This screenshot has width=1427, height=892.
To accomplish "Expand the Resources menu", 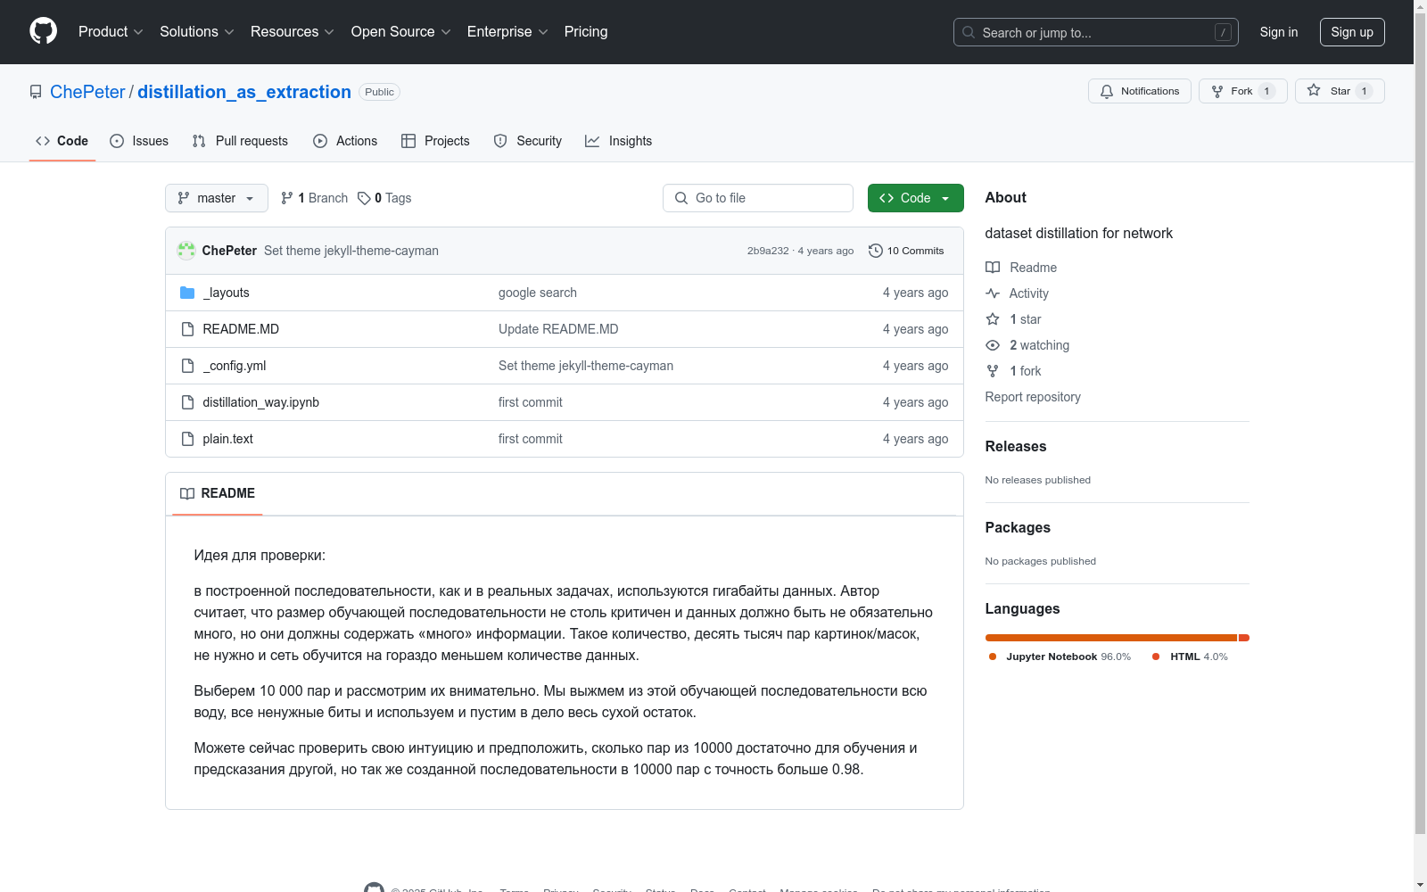I will (293, 32).
